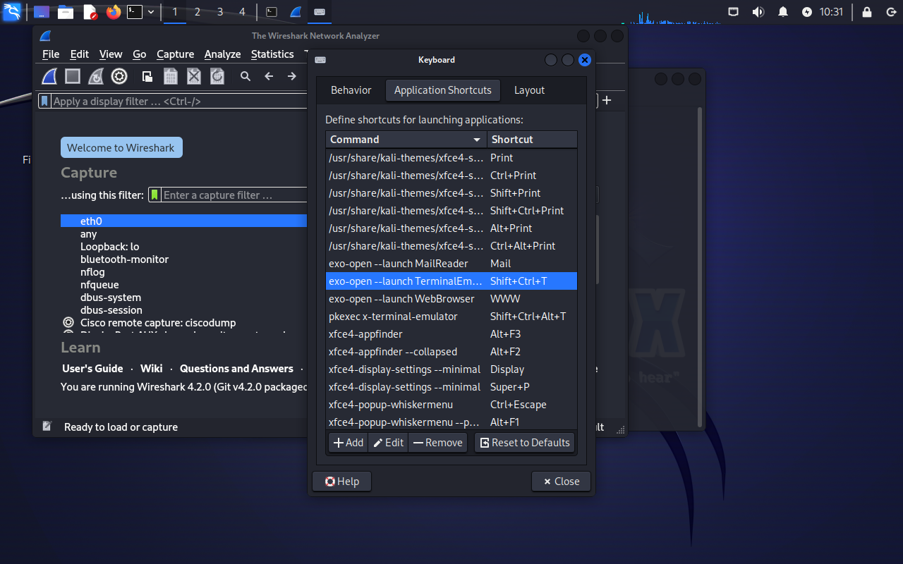
Task: Restart the current capture in Wireshark
Action: point(96,76)
